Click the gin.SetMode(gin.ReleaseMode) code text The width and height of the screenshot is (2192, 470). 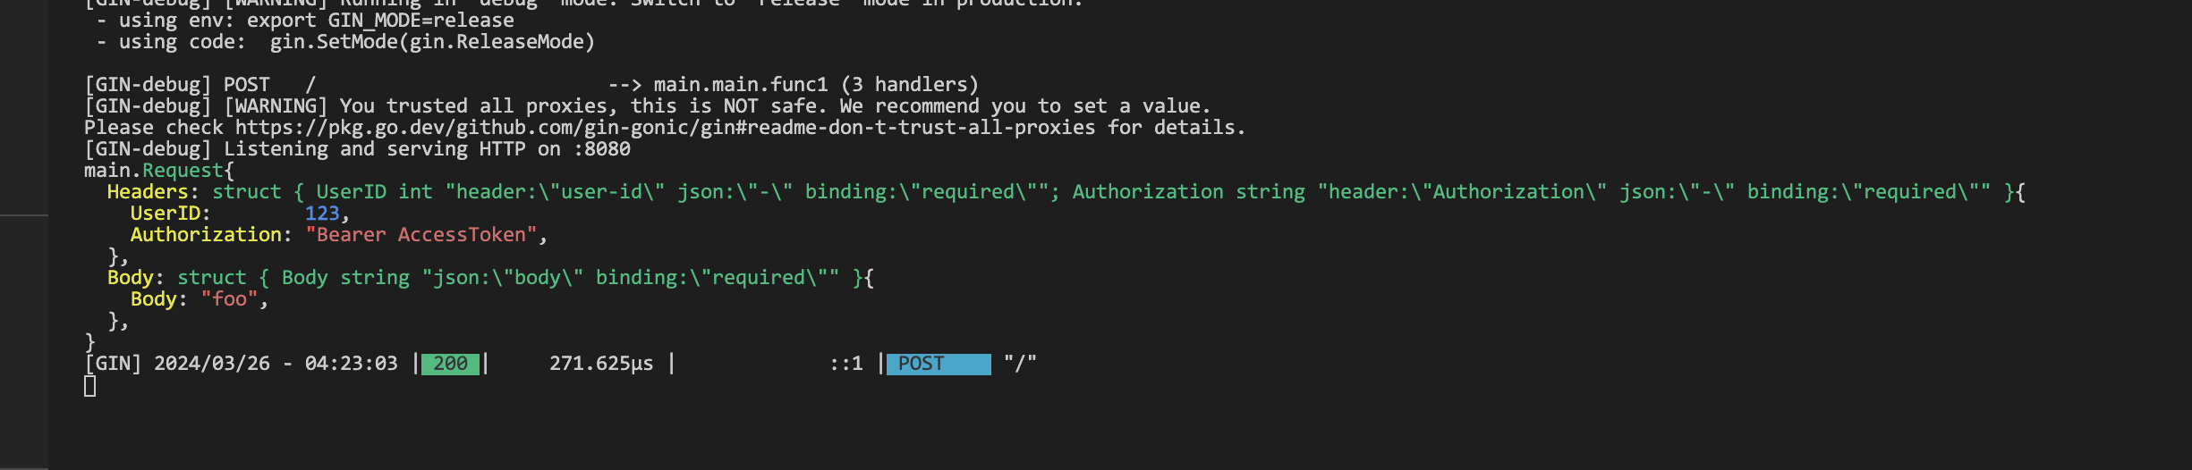pyautogui.click(x=432, y=42)
